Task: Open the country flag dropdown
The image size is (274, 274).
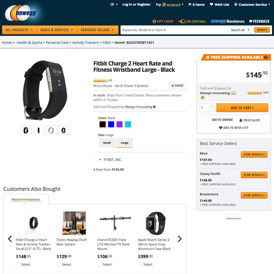Action: click(x=114, y=4)
